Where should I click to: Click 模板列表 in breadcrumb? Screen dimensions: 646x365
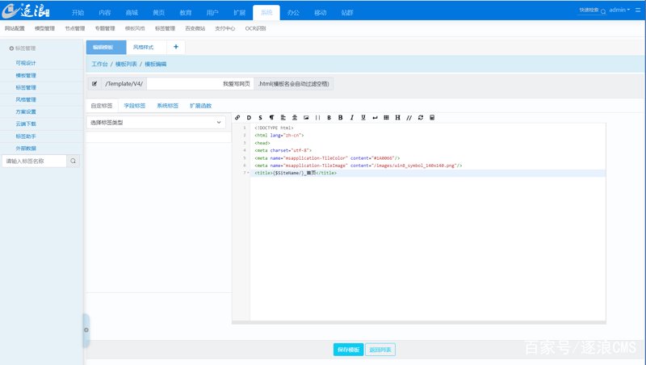(126, 65)
